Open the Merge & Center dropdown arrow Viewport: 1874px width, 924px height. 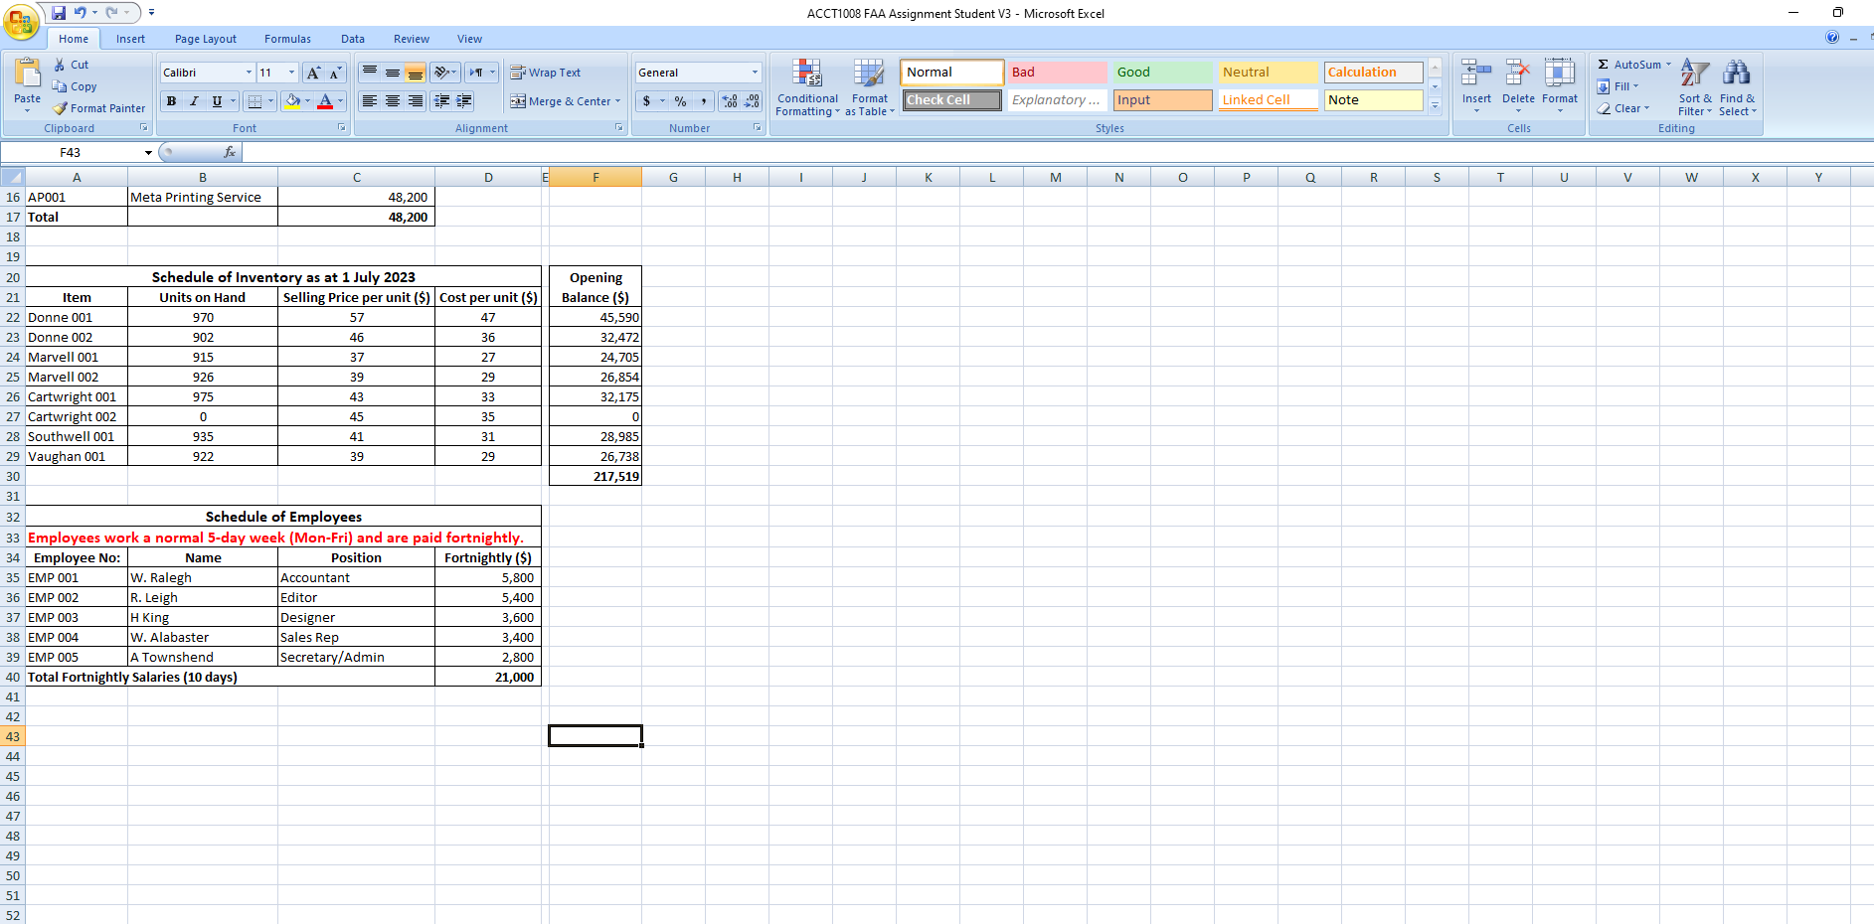coord(618,100)
